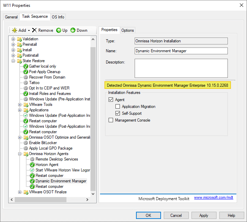Check the Management Console checkbox
The image size is (247, 222).
pyautogui.click(x=111, y=120)
